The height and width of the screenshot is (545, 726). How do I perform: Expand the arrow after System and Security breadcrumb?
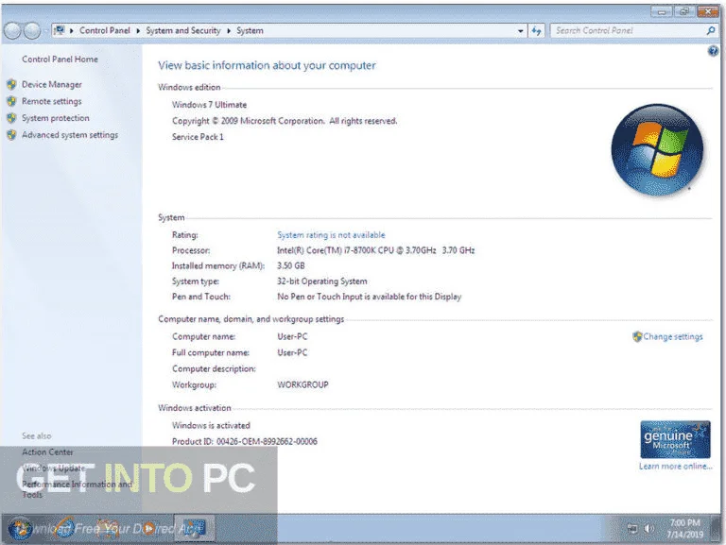(x=229, y=30)
